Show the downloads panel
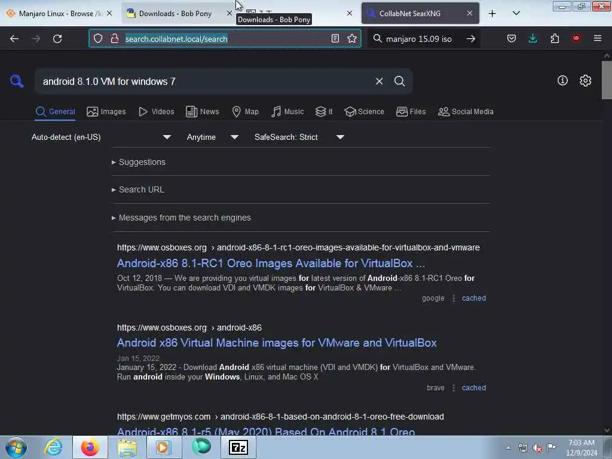 (x=533, y=38)
